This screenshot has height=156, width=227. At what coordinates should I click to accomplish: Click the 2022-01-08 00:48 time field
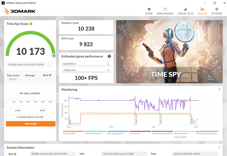pyautogui.click(x=195, y=154)
